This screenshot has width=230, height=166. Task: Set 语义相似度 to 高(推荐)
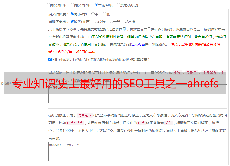click(x=72, y=14)
